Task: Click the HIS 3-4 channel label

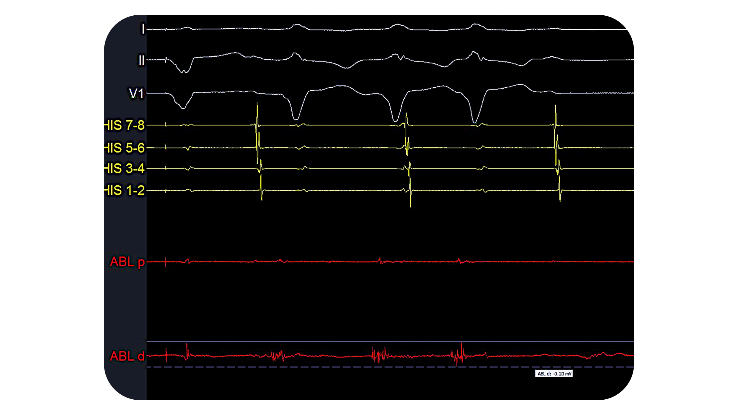Action: [x=124, y=169]
